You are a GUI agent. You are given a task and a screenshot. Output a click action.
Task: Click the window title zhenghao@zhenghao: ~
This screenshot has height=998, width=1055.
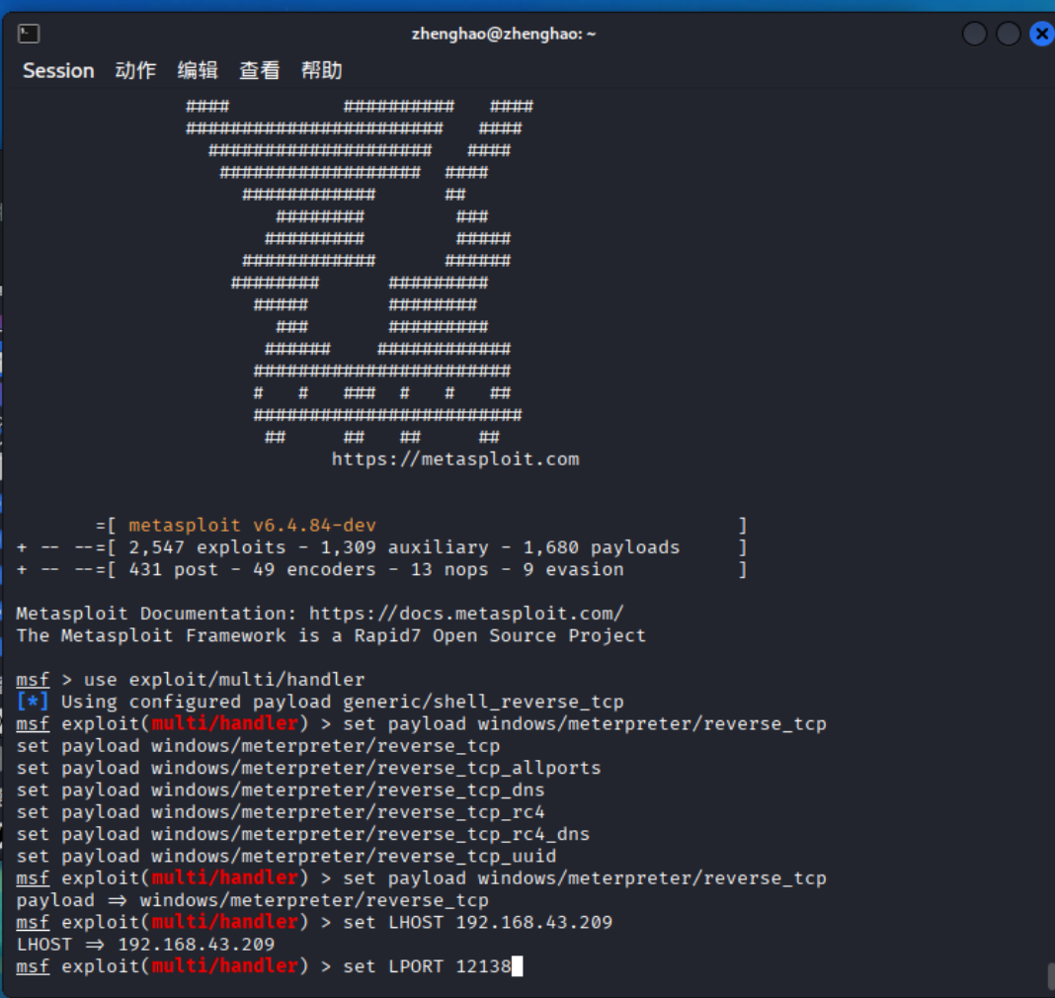pyautogui.click(x=503, y=34)
